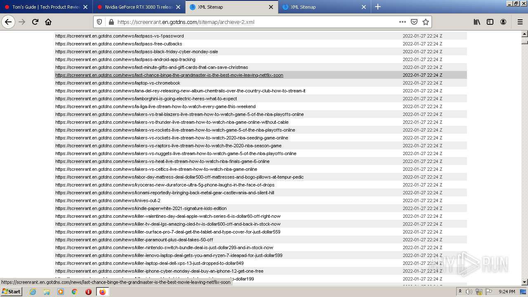
Task: Close the Tom's Guide tab
Action: click(85, 7)
